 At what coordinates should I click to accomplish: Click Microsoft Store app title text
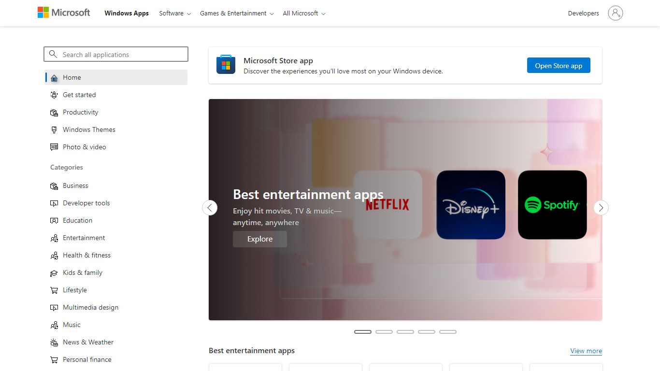pos(278,60)
